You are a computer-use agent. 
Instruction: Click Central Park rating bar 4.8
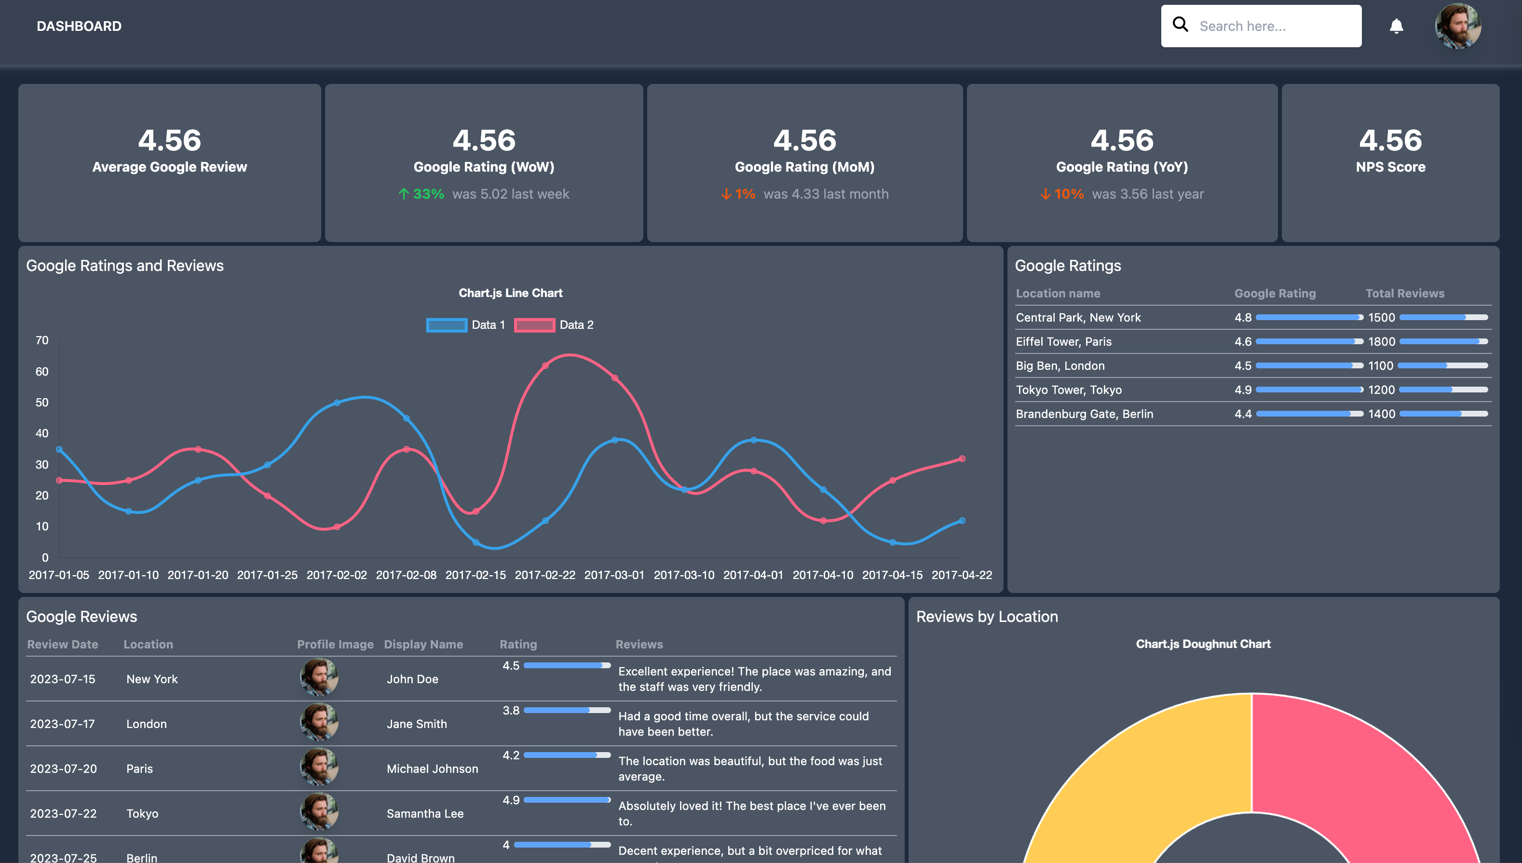1309,317
